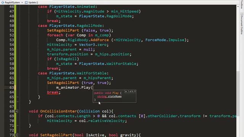Click 'PlayerState.WaitForStable' assignment on line 58
The width and height of the screenshot is (244, 137).
tap(108, 64)
